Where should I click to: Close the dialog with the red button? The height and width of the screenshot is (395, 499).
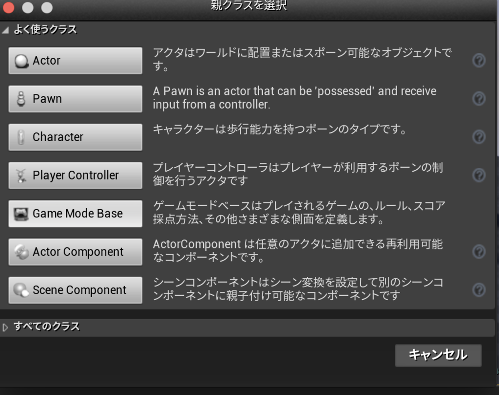[x=8, y=7]
